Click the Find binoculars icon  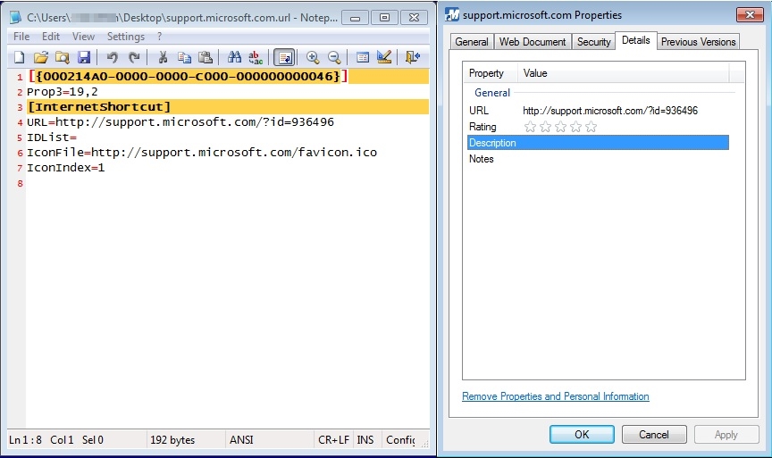pos(234,57)
